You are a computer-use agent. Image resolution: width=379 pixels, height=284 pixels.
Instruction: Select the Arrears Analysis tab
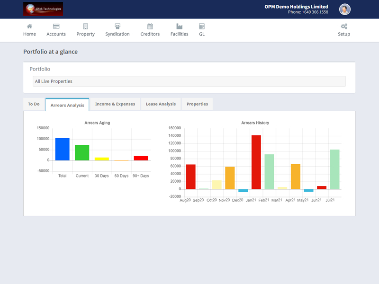[67, 105]
